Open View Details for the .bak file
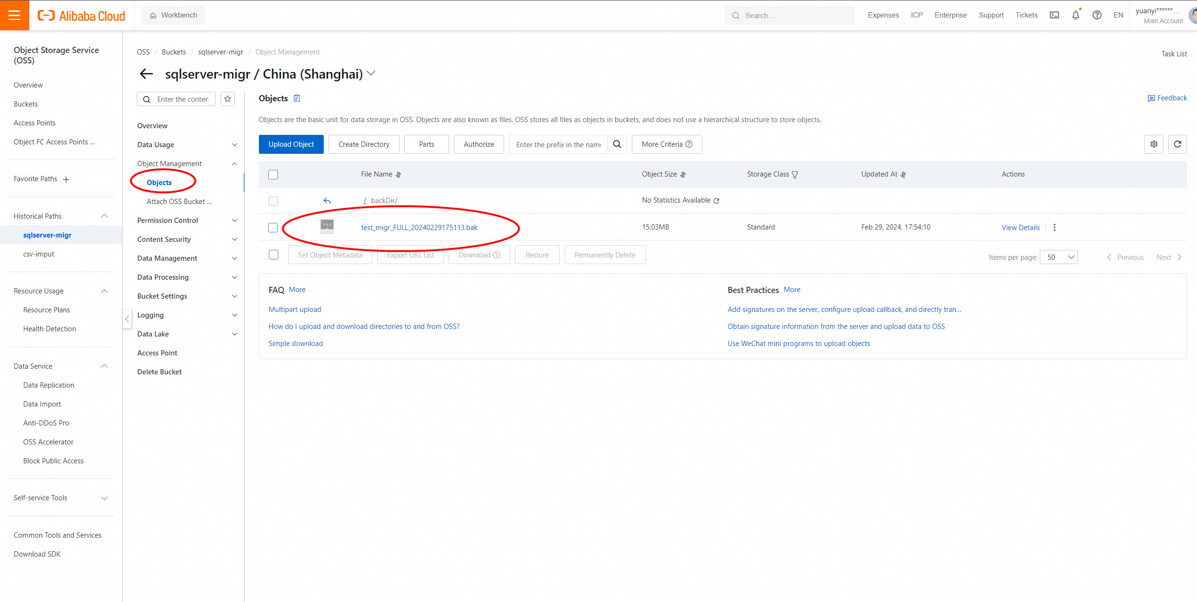The width and height of the screenshot is (1197, 602). pyautogui.click(x=1020, y=228)
